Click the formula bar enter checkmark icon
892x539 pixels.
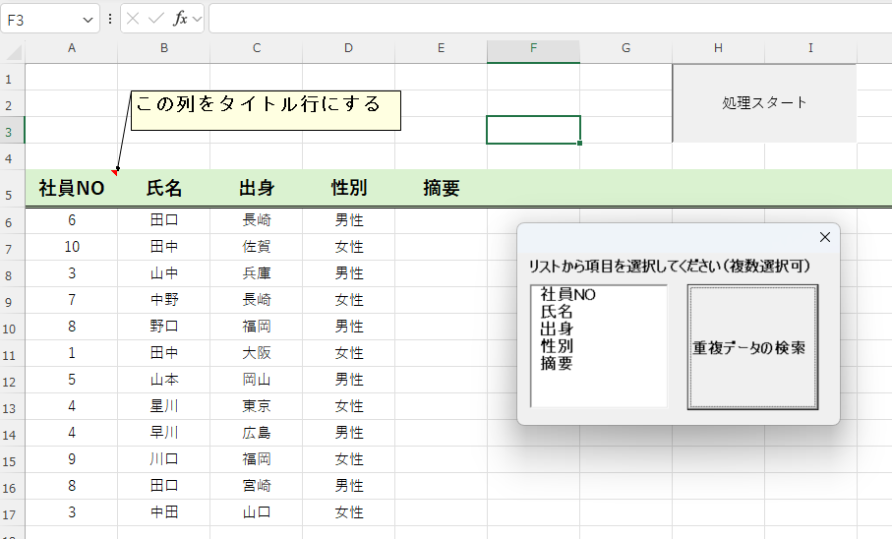tap(155, 19)
